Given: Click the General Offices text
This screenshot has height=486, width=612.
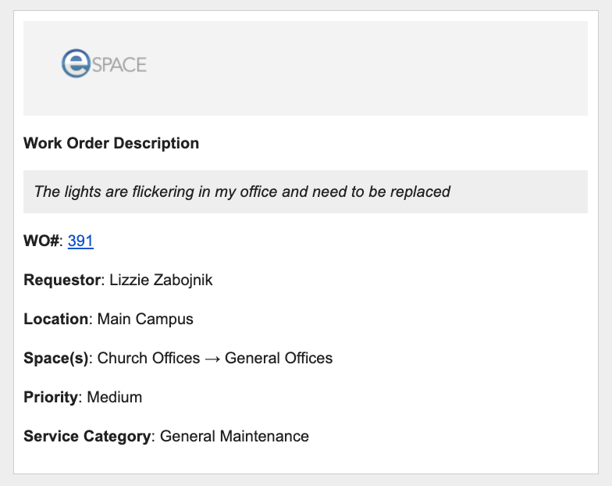Looking at the screenshot, I should (279, 358).
